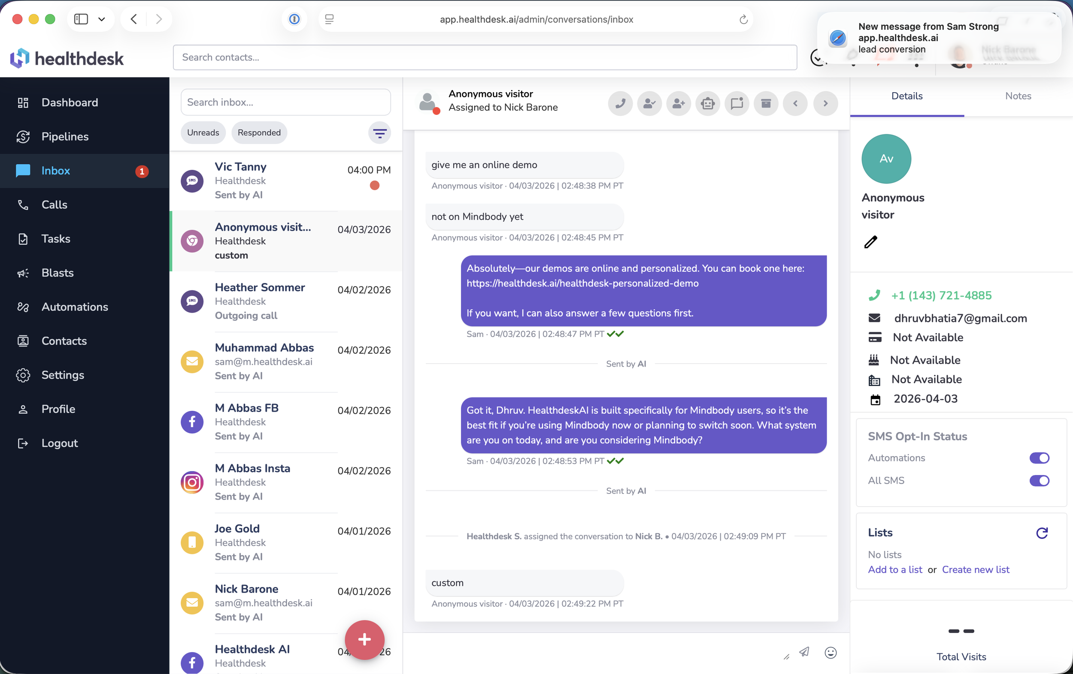Viewport: 1073px width, 674px height.
Task: Go to previous conversation chevron
Action: point(795,104)
